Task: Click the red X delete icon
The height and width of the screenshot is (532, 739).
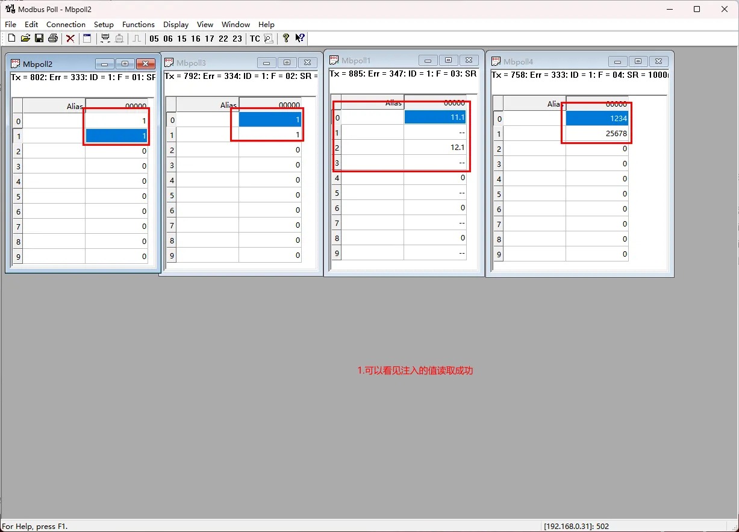Action: (70, 39)
